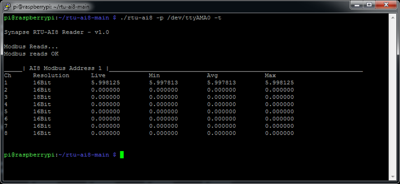Click the 18Bit resolution on channel 3
The height and width of the screenshot is (184, 400).
42,97
